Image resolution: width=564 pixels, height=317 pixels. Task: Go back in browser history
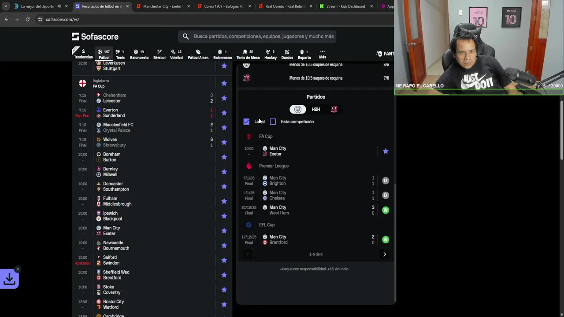click(x=6, y=19)
